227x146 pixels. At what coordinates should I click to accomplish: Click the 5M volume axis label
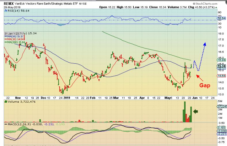[x=220, y=101]
